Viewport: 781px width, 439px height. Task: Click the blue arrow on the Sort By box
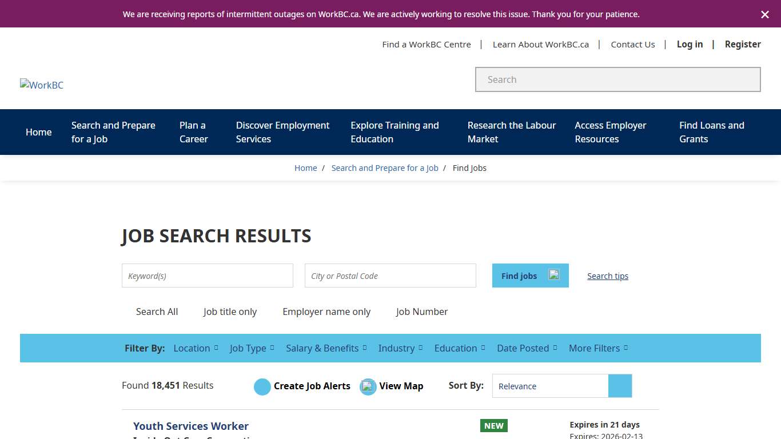tap(620, 386)
